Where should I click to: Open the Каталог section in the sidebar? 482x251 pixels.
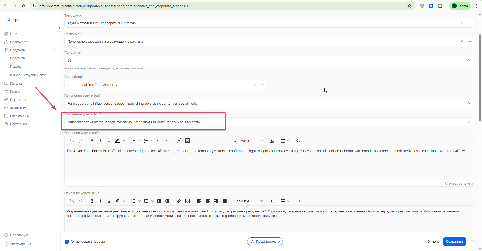point(16,83)
